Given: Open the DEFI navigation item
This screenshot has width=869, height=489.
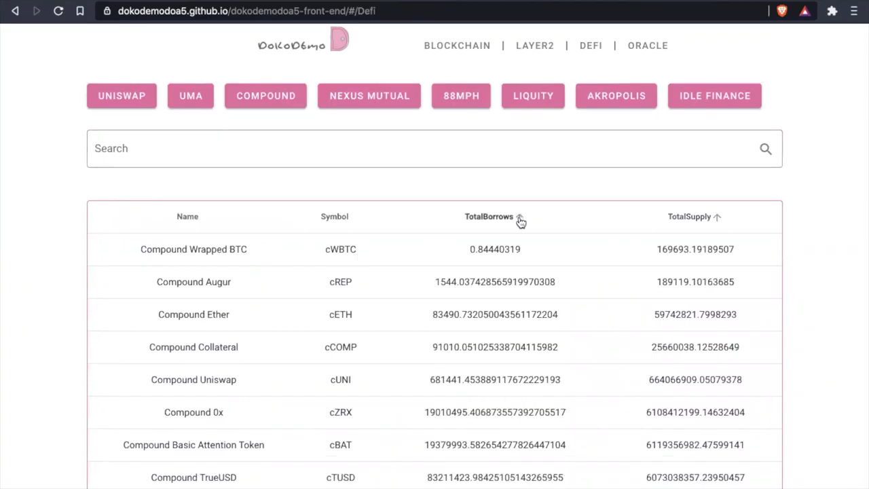Looking at the screenshot, I should pos(591,46).
